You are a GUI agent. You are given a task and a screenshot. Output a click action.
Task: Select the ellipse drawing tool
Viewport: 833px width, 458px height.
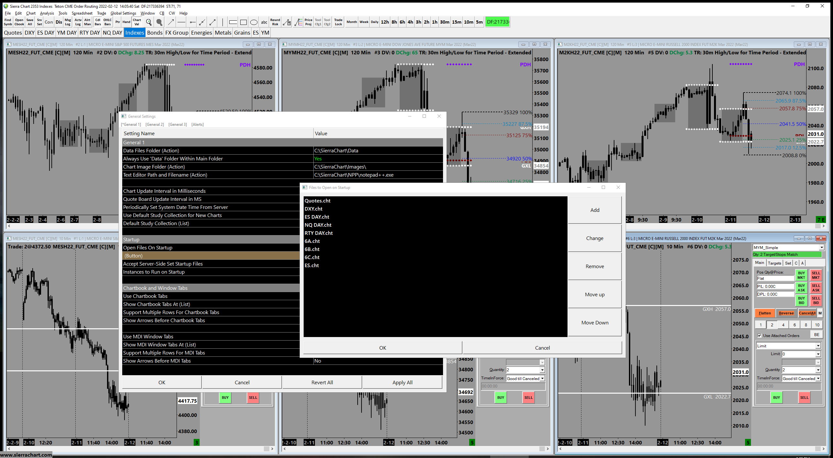coord(254,22)
